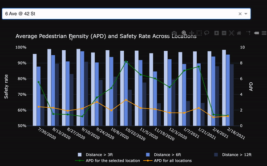The height and width of the screenshot is (166, 267).
Task: Show closest data on hover
Action: coord(256,33)
